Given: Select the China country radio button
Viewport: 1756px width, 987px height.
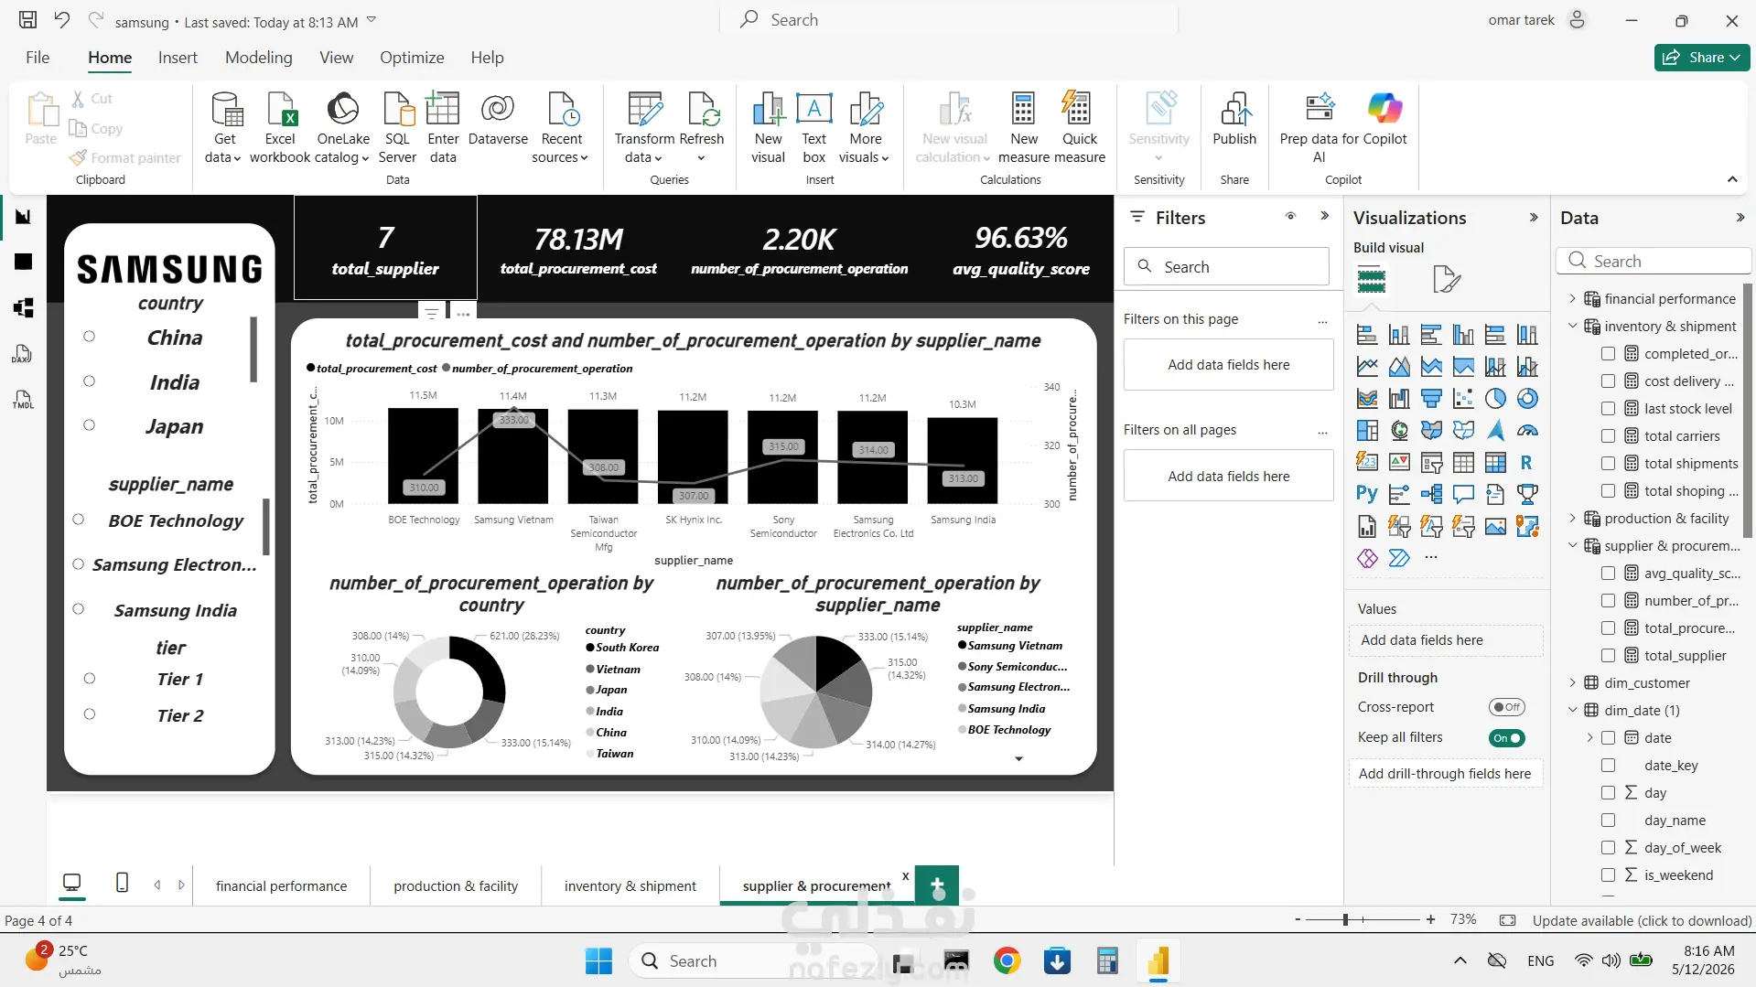Looking at the screenshot, I should (x=89, y=337).
